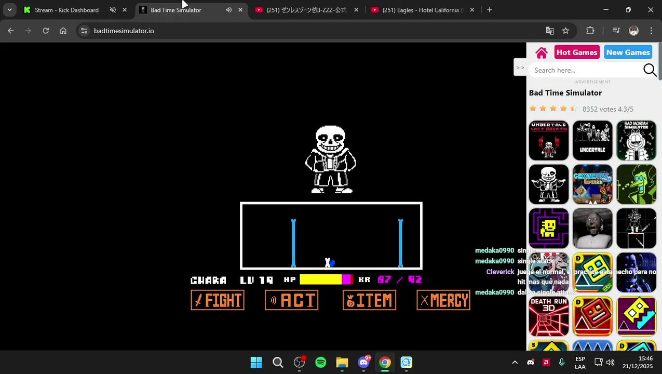Viewport: 662px width, 374px height.
Task: Click the Discord tray icon
Action: pyautogui.click(x=530, y=362)
